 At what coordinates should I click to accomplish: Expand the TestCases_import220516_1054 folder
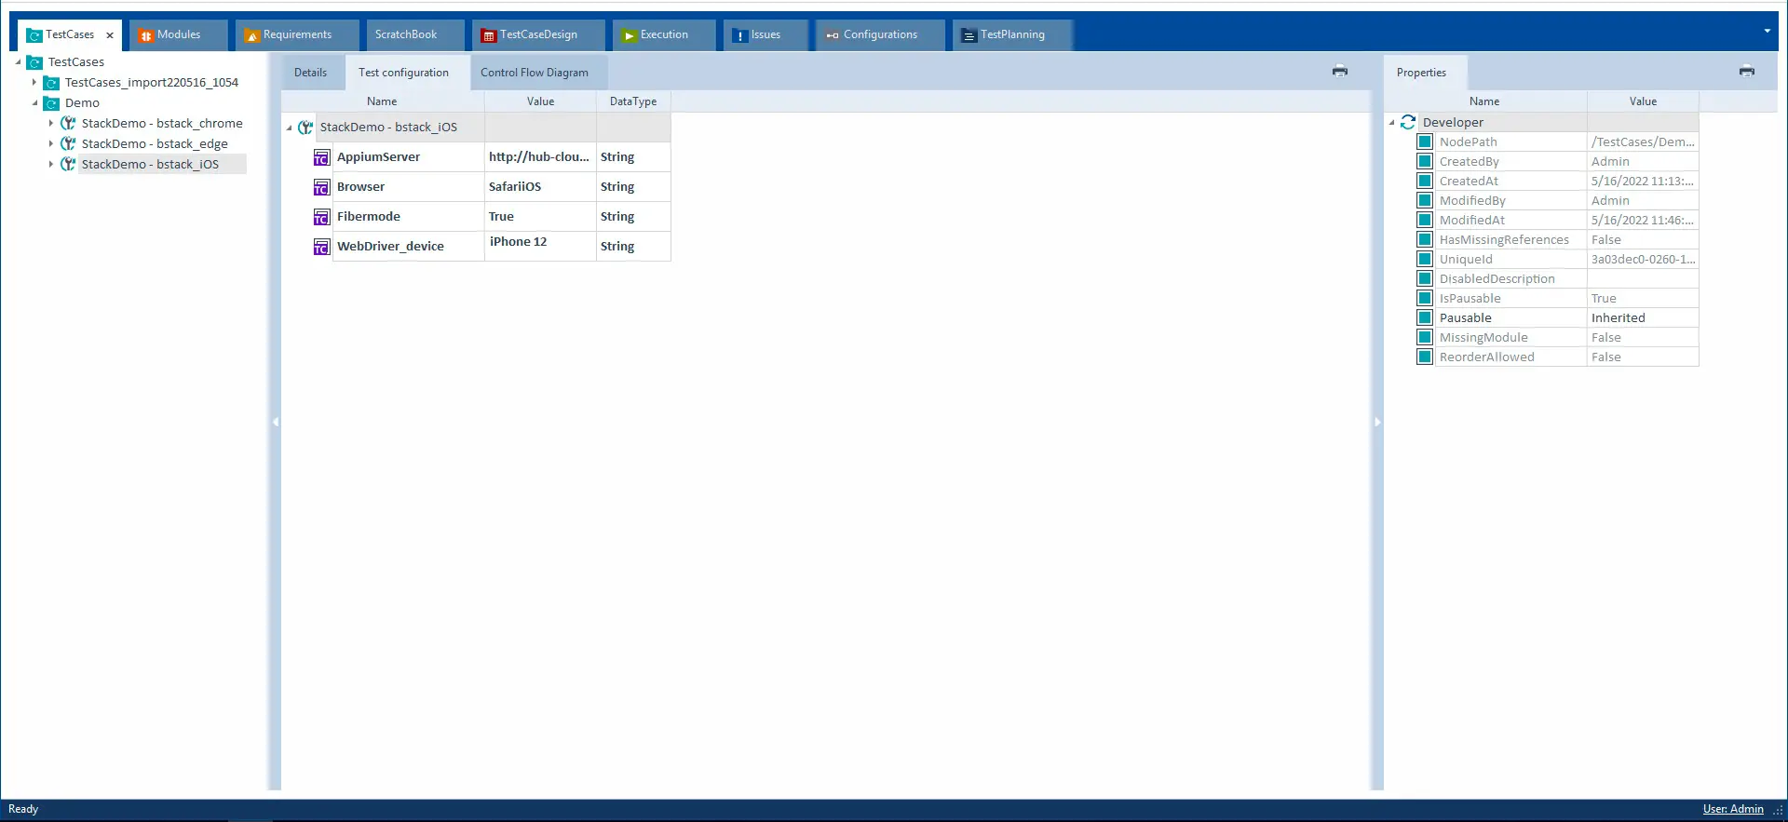coord(34,82)
